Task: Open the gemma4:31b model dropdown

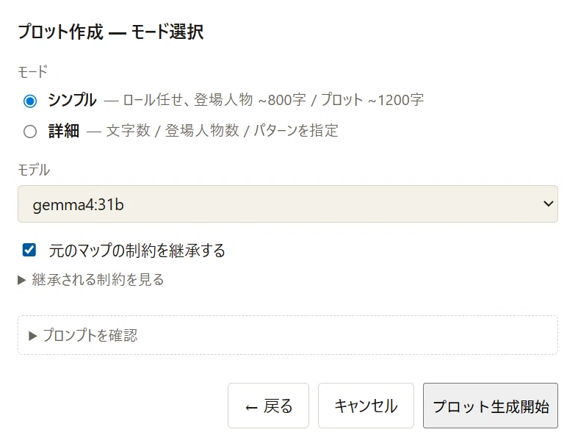Action: (287, 204)
